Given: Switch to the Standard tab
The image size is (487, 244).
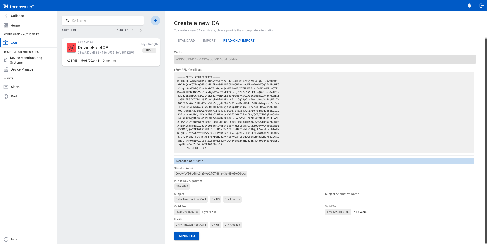Looking at the screenshot, I should (x=186, y=41).
